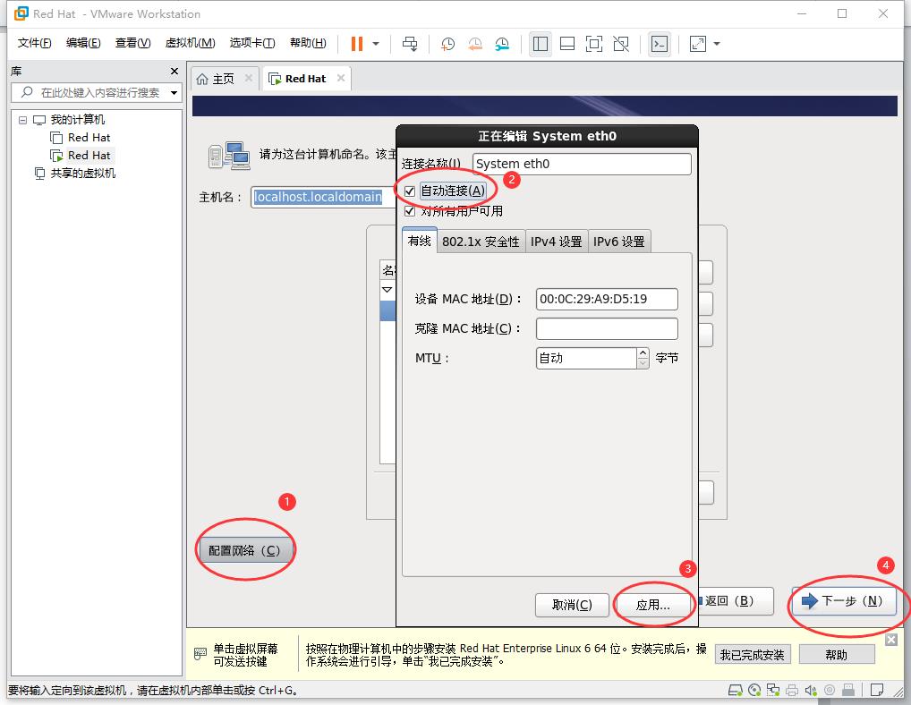This screenshot has height=705, width=911.
Task: Pause the virtual machine
Action: click(x=357, y=44)
